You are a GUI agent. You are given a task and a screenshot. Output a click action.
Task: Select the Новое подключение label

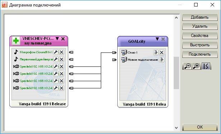point(143,60)
